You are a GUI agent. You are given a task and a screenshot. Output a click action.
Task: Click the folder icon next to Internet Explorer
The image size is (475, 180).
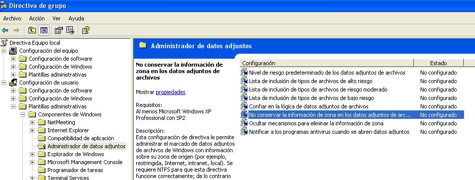pos(42,130)
